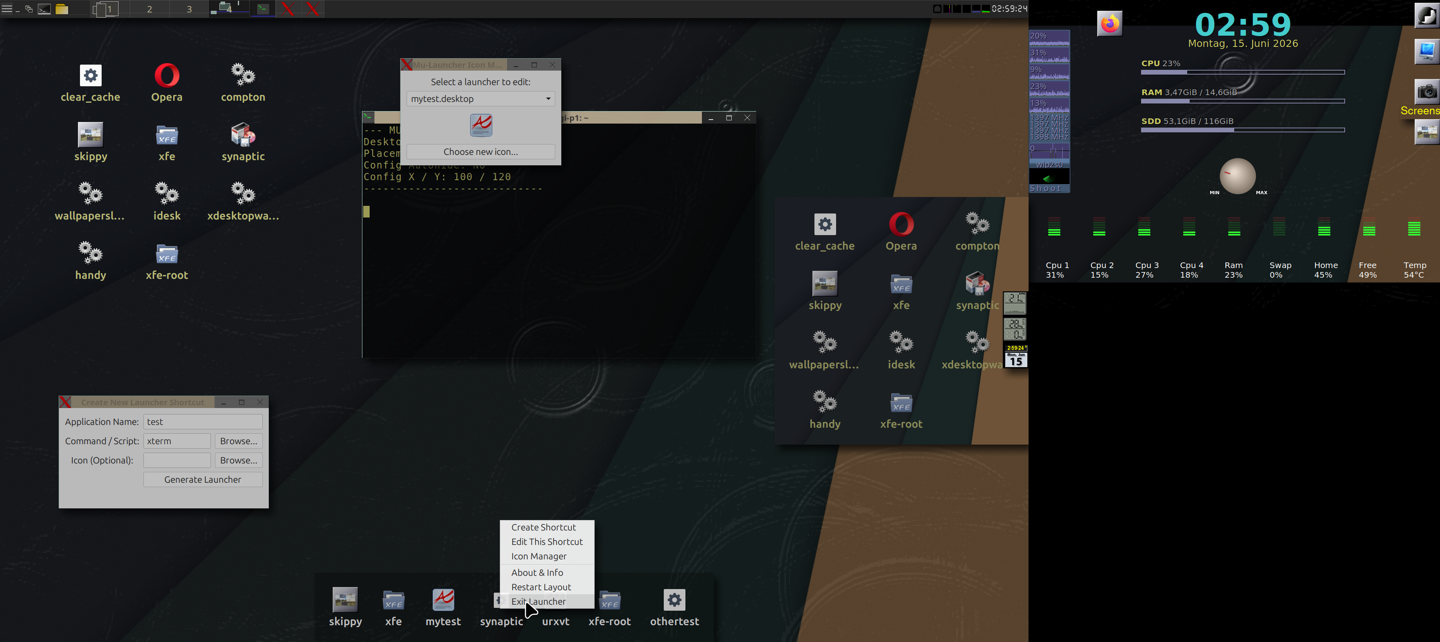The image size is (1440, 642).
Task: Launch Firefox from the system monitor panel
Action: (x=1110, y=24)
